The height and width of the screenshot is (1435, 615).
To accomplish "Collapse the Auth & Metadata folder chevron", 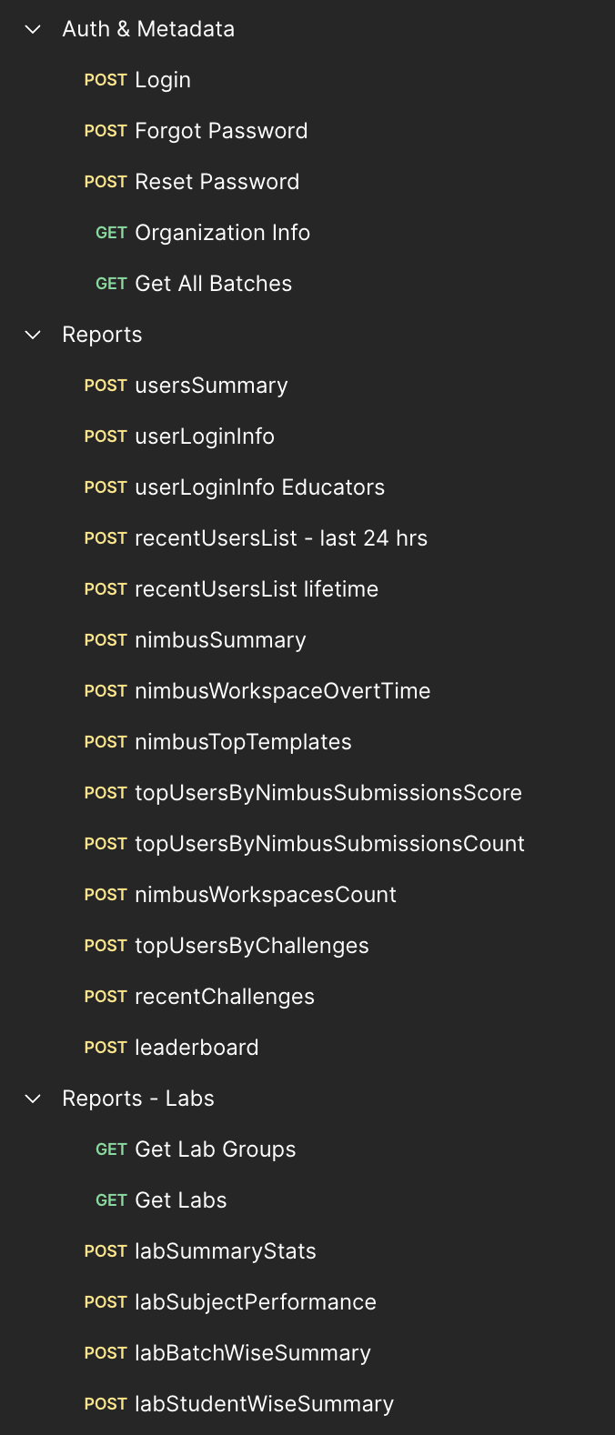I will click(33, 29).
